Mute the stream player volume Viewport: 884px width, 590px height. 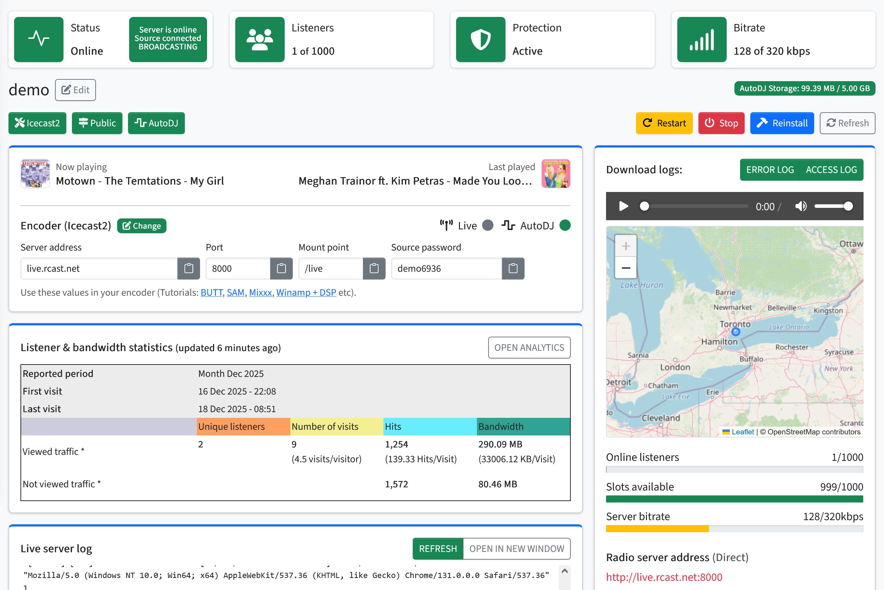pos(800,206)
